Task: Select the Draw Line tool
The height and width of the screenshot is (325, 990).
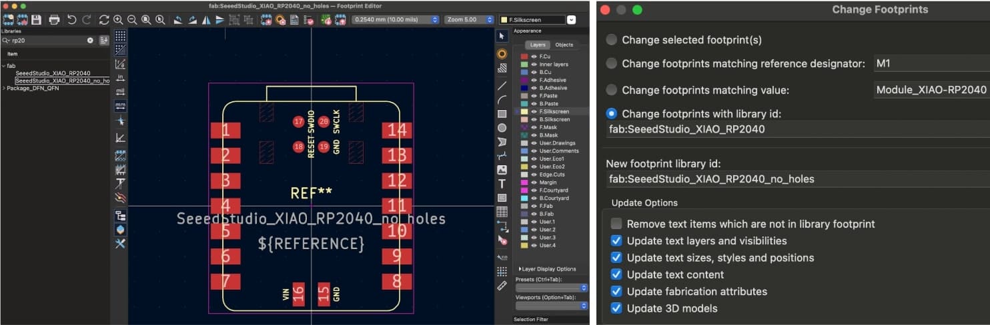Action: point(502,85)
